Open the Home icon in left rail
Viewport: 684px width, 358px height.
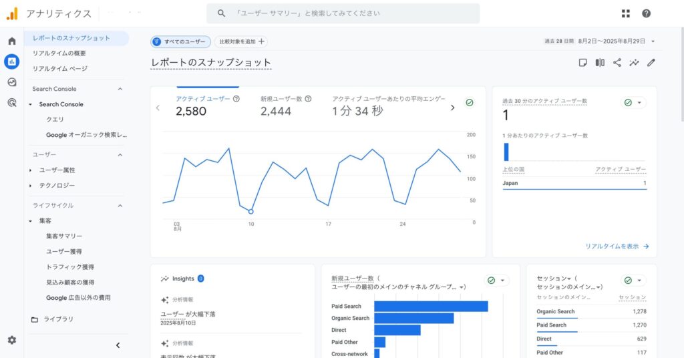pos(12,41)
